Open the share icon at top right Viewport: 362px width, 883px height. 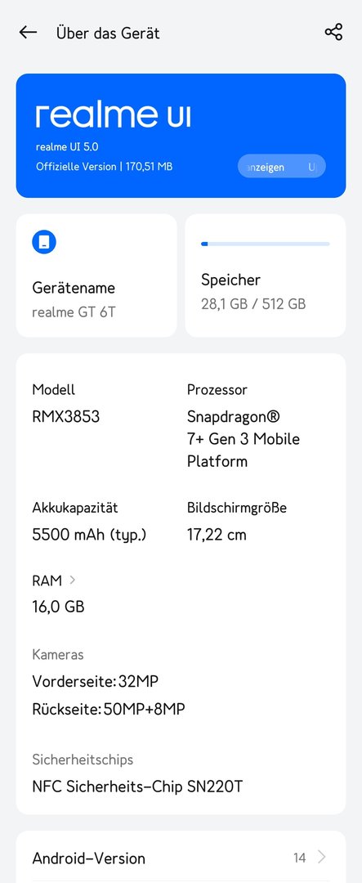coord(333,32)
